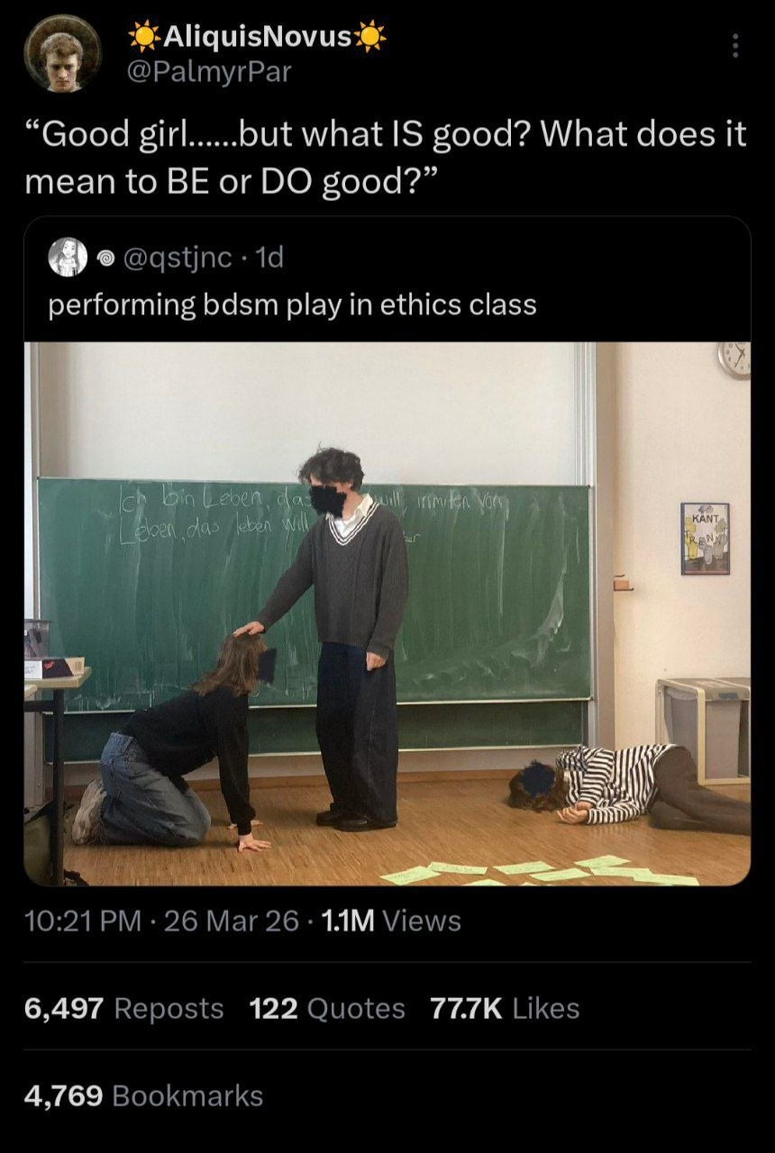Enlarge the classroom photo in quoted tweet
Screen dimensions: 775x1153
(x=387, y=613)
